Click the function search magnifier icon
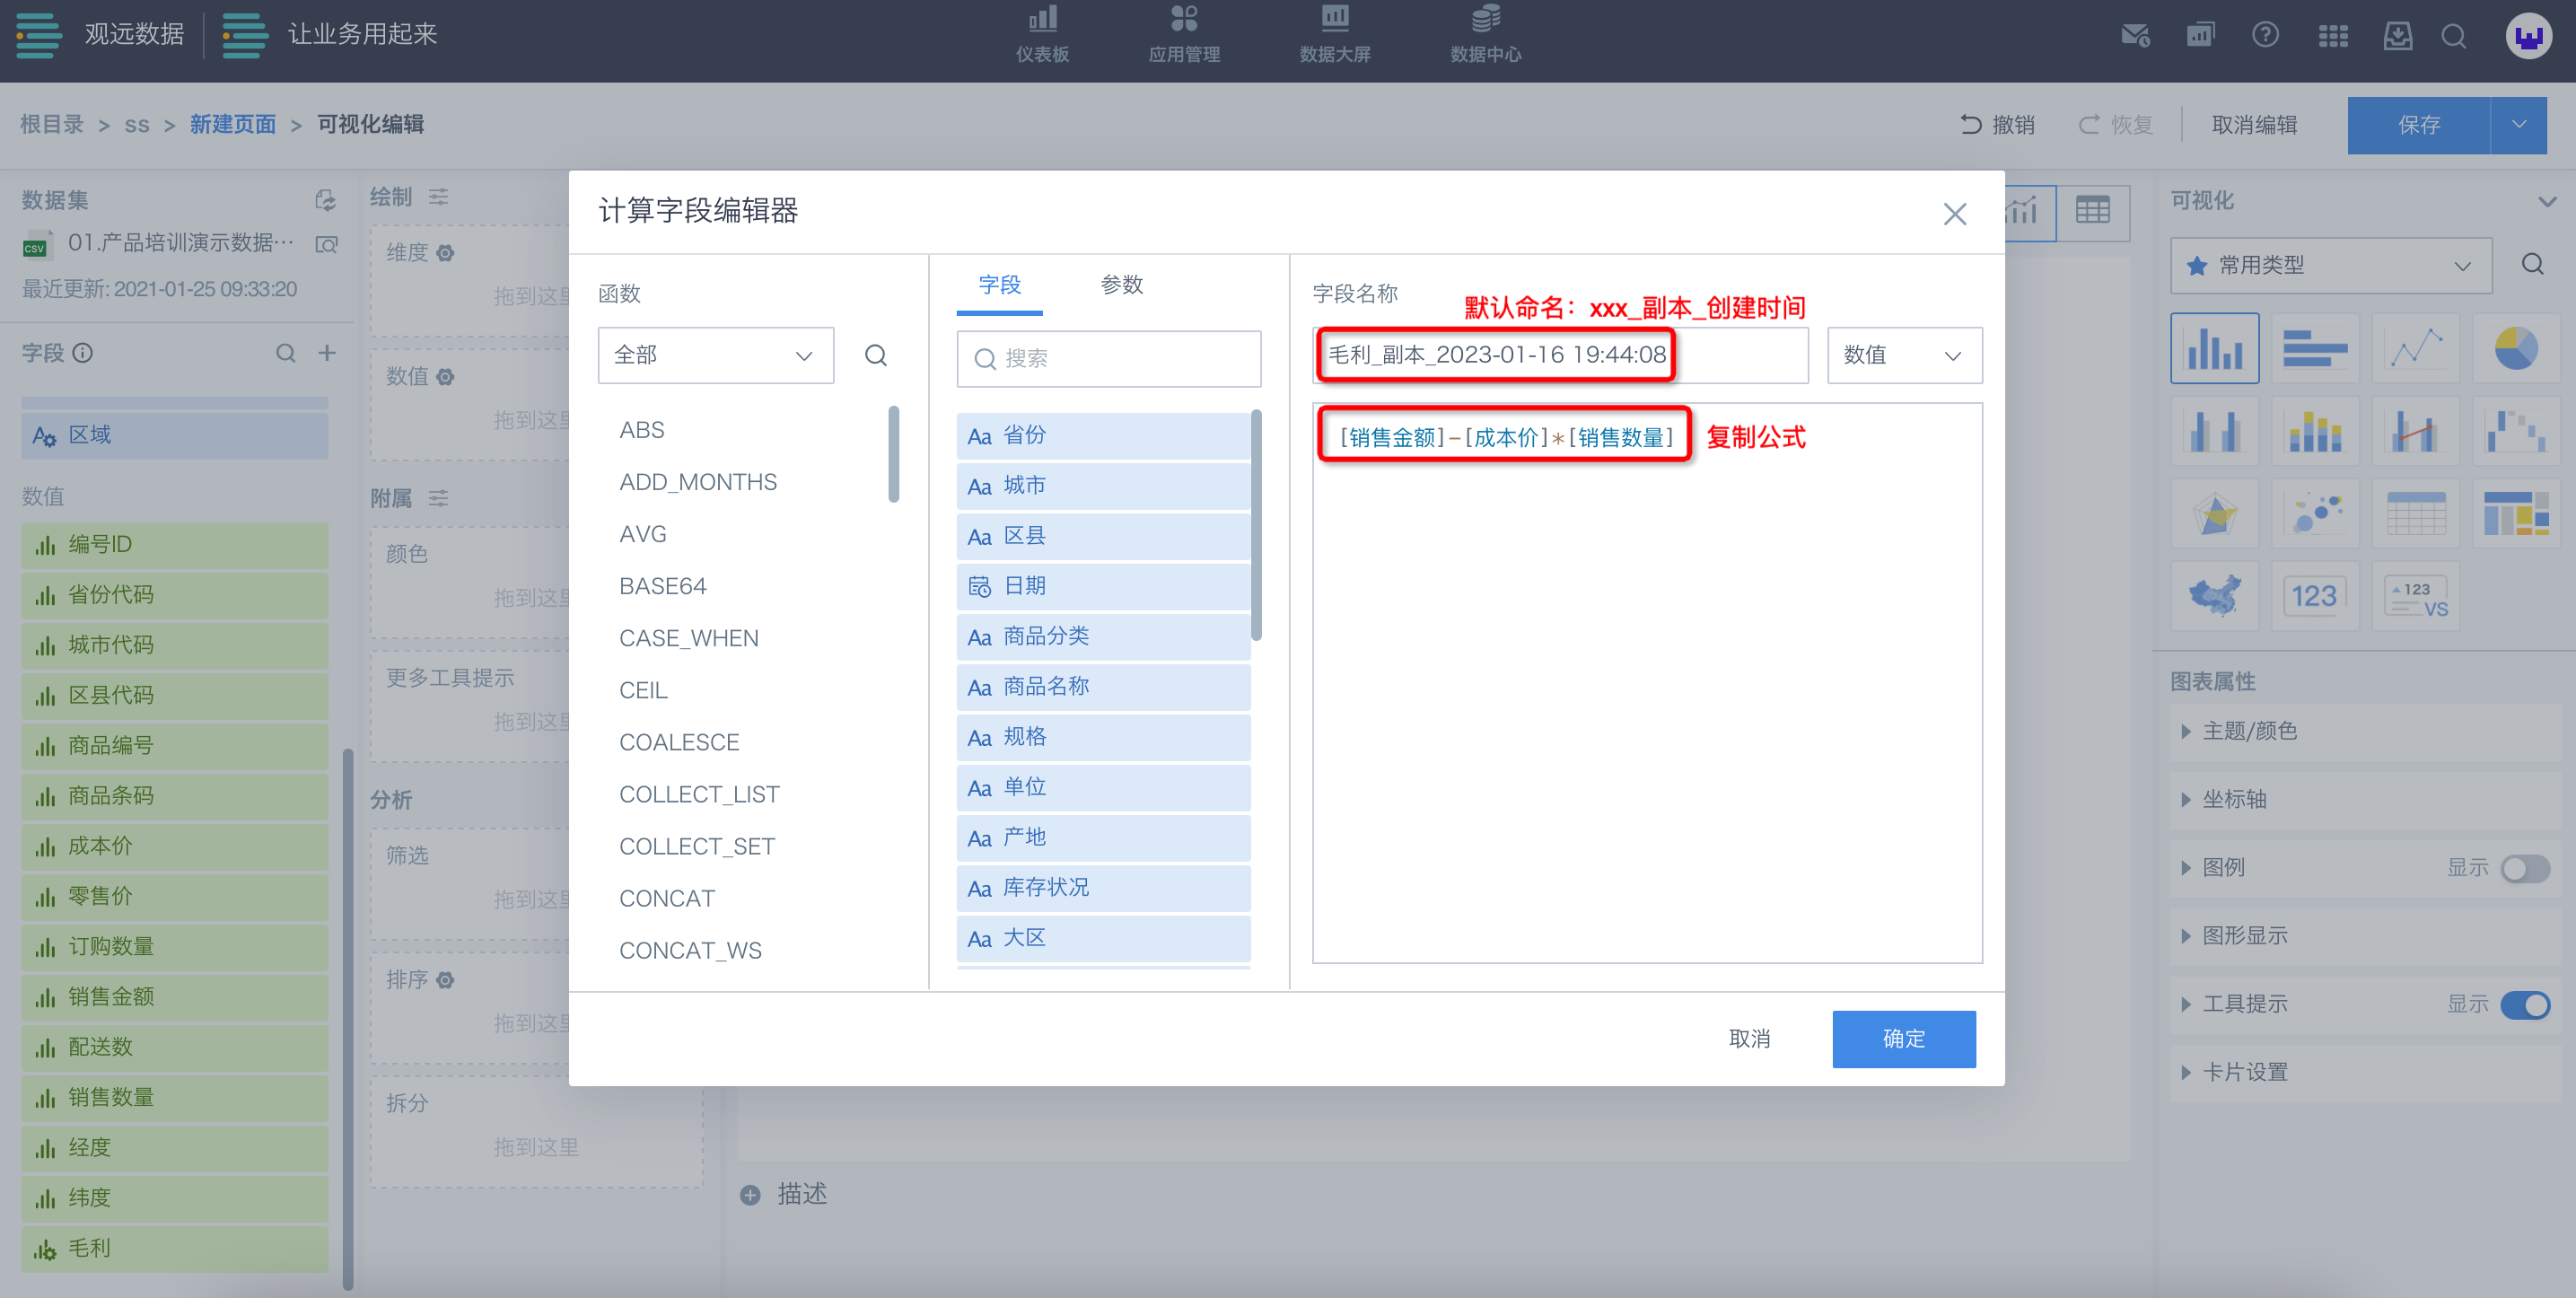Image resolution: width=2576 pixels, height=1298 pixels. coord(876,355)
